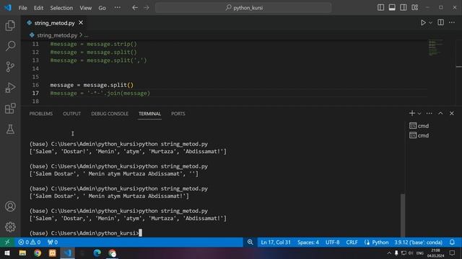Viewport: 462px width, 259px height.
Task: Split the editor to the right
Action: coord(440,22)
